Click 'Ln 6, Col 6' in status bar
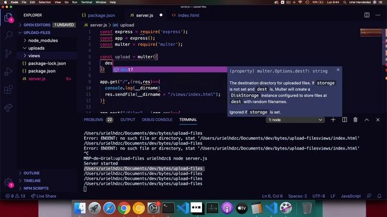Viewport: 387px width, 217px height. pyautogui.click(x=272, y=196)
